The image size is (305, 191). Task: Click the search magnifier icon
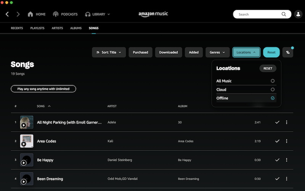284,14
